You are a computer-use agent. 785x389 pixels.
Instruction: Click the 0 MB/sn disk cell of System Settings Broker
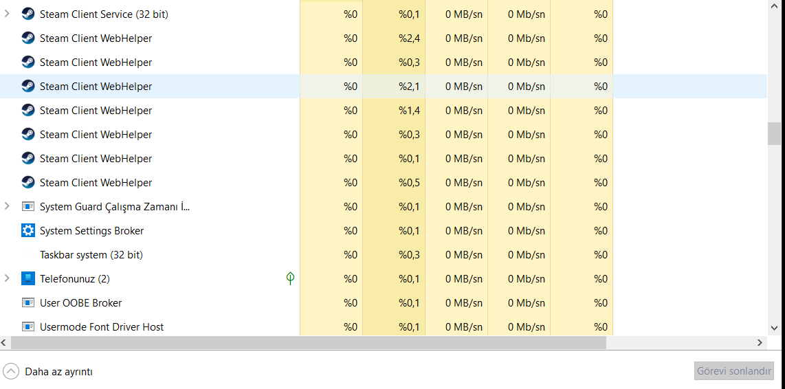click(456, 230)
